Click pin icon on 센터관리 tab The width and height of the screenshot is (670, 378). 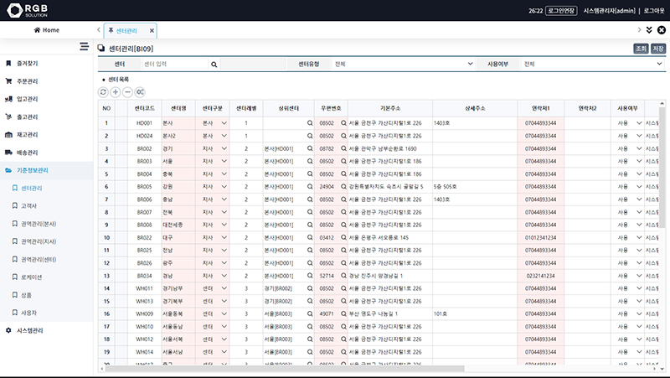tap(111, 30)
